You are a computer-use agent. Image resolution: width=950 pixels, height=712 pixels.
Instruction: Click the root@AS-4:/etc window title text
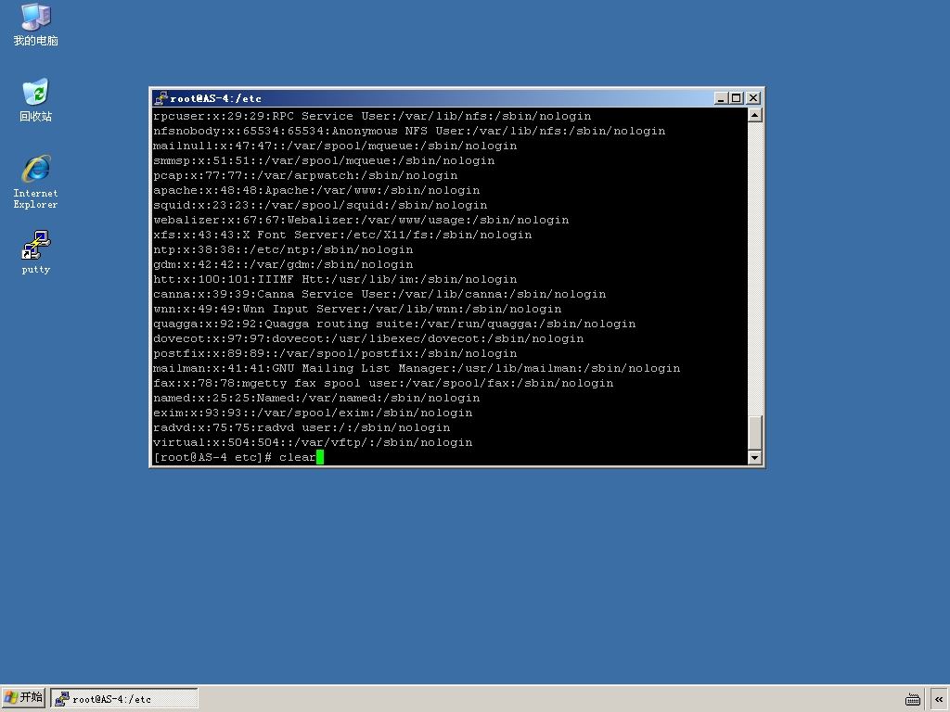(215, 98)
